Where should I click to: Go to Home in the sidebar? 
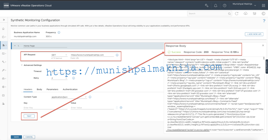[3, 29]
